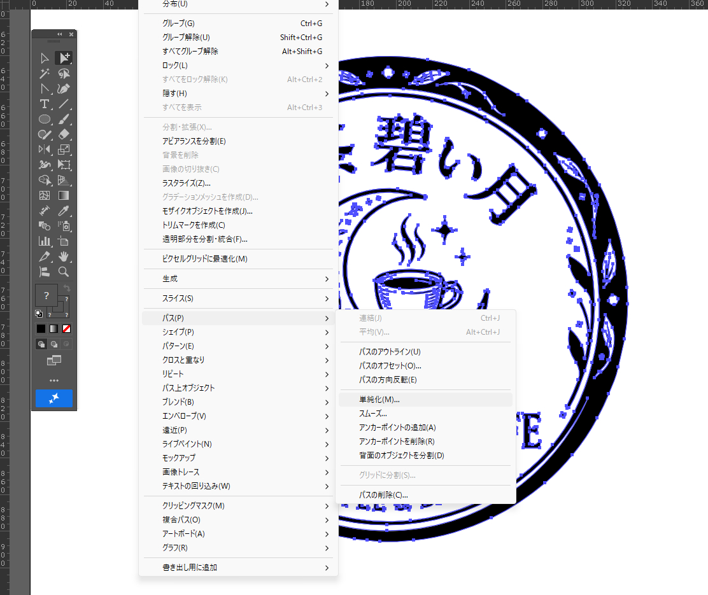Select the Ellipse tool
This screenshot has height=595, width=708.
click(45, 120)
